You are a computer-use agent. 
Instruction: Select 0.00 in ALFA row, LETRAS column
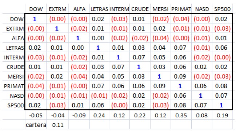tap(99, 38)
